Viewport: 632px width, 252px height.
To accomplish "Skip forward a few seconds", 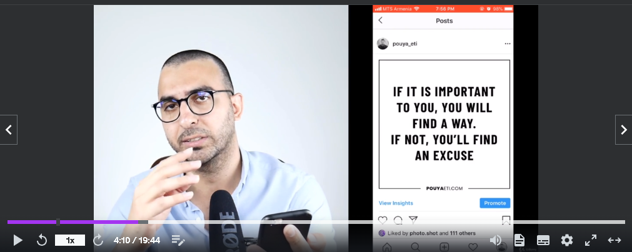I will (x=98, y=240).
